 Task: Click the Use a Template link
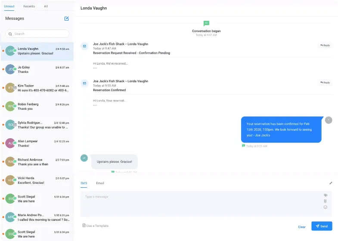(97, 226)
